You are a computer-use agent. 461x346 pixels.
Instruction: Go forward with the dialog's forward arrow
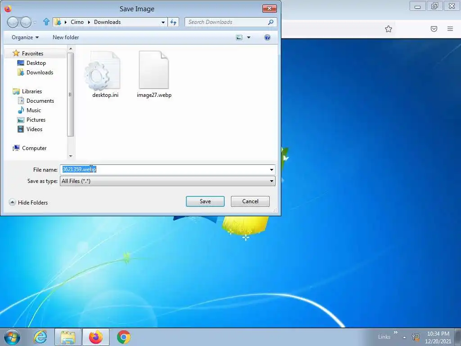coord(26,22)
